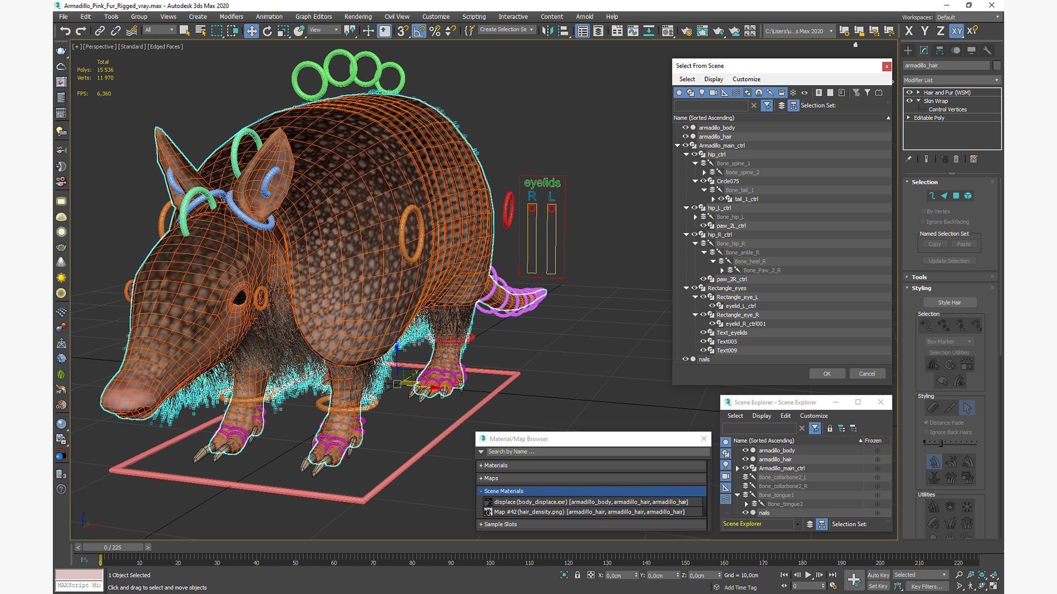Toggle eye of Hair and Fur modifier

tap(909, 92)
